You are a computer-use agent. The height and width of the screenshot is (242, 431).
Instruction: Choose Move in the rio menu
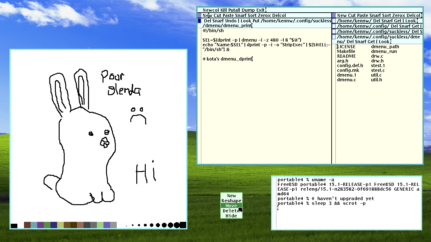coord(231,206)
